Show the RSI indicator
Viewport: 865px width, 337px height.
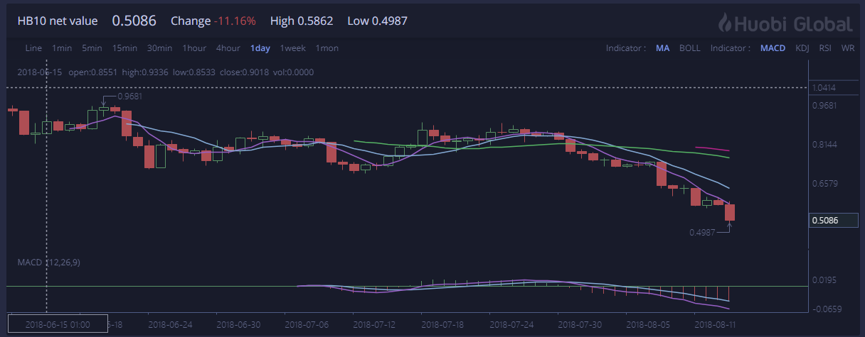click(x=825, y=48)
